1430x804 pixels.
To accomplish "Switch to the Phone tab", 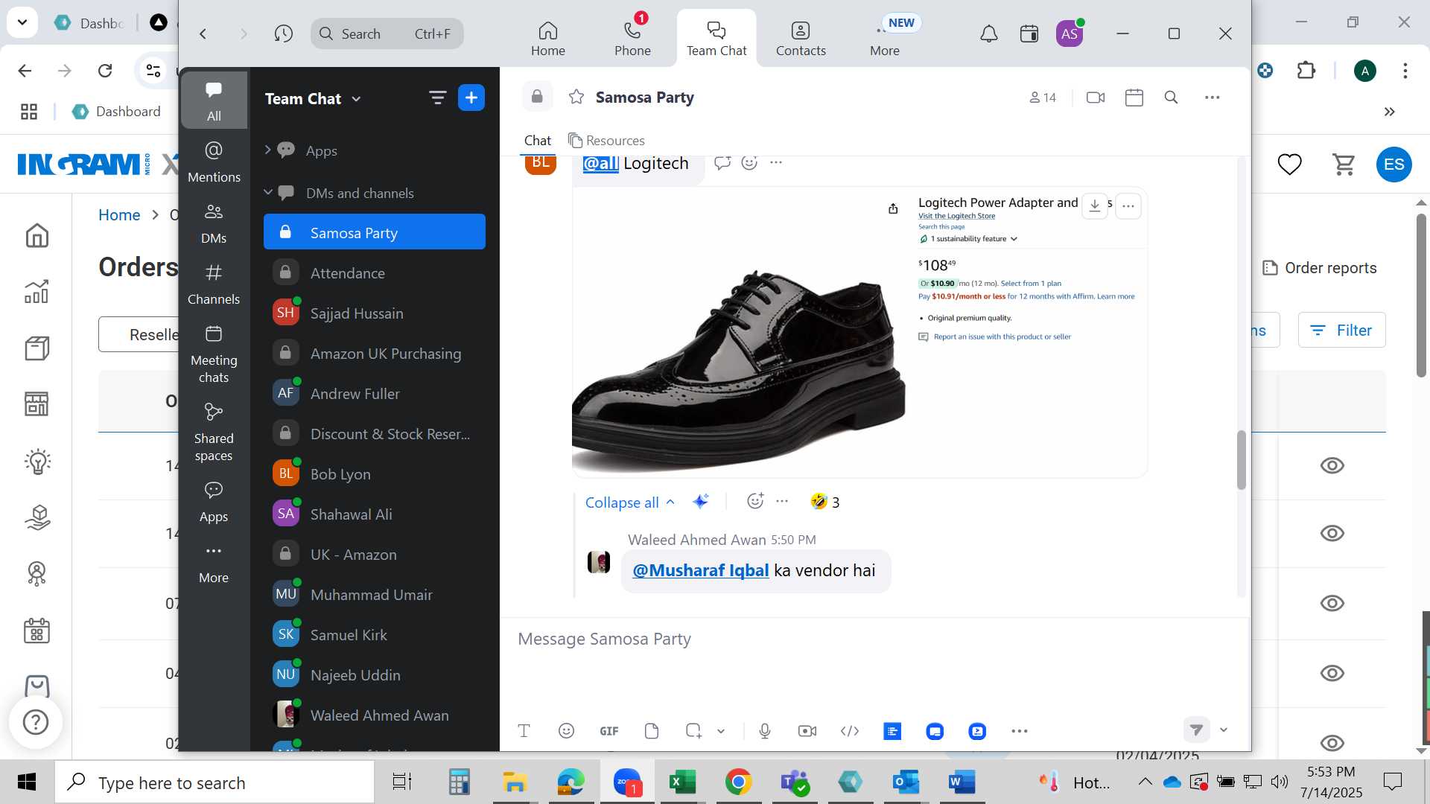I will click(632, 38).
